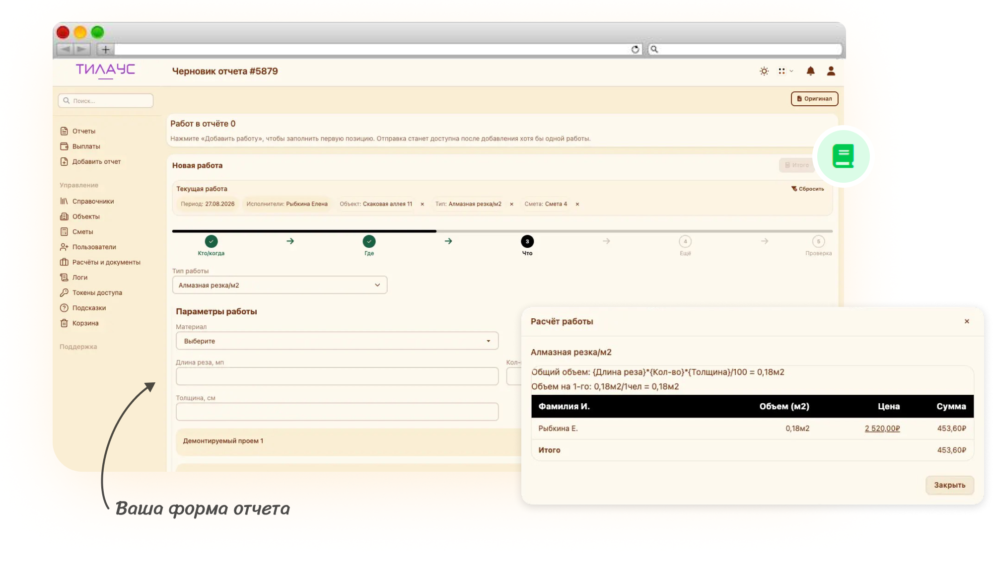Go to Выплаты in sidebar
The image size is (993, 579).
pos(86,146)
